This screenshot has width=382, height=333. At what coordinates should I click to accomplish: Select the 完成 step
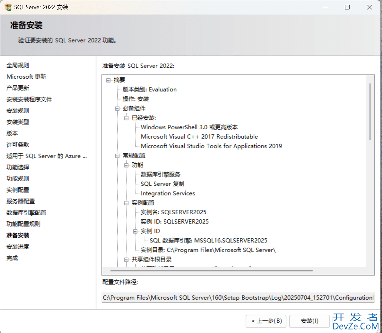click(x=12, y=258)
